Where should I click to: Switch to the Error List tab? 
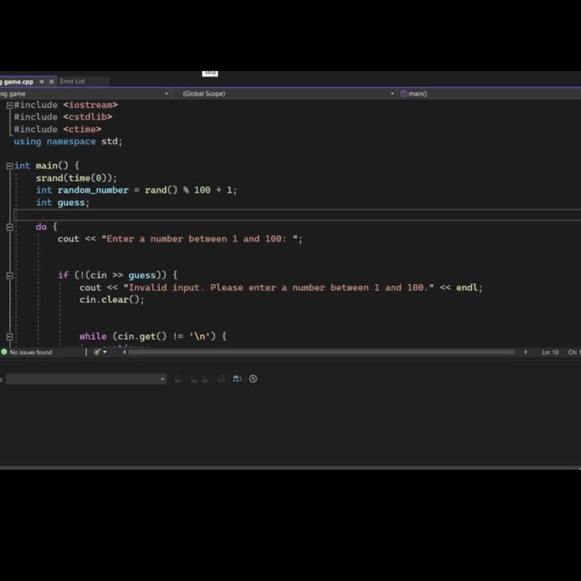coord(72,82)
